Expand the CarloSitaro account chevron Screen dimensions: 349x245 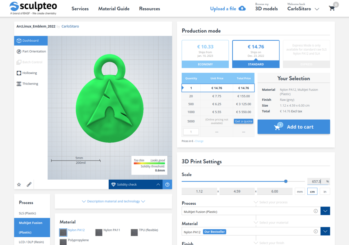pyautogui.click(x=317, y=9)
